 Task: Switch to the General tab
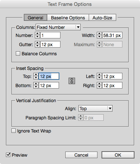point(36,18)
